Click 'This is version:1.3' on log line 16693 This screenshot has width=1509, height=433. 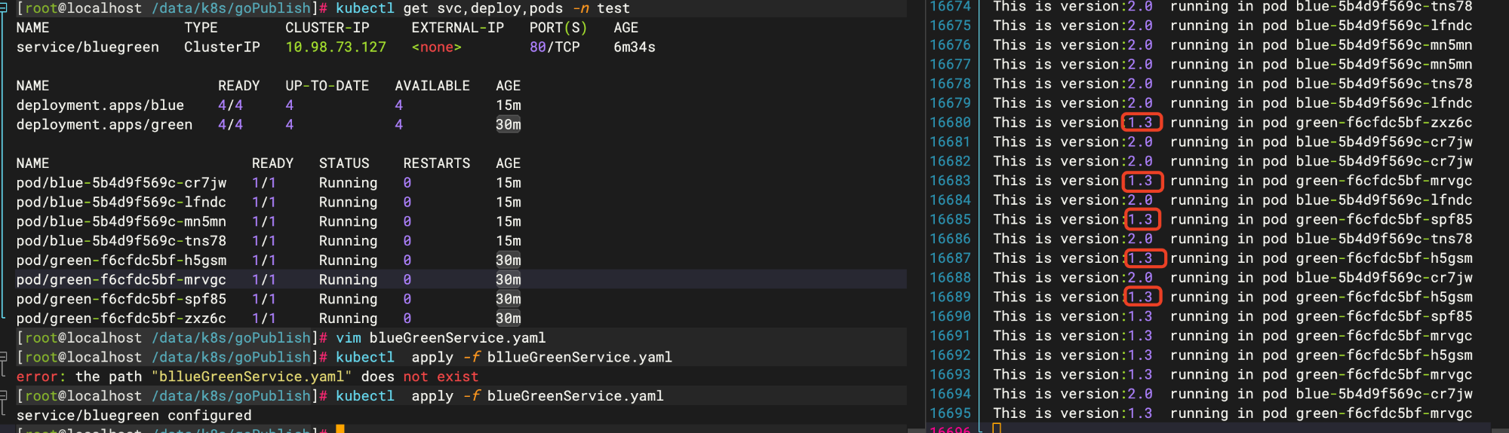click(x=1073, y=375)
